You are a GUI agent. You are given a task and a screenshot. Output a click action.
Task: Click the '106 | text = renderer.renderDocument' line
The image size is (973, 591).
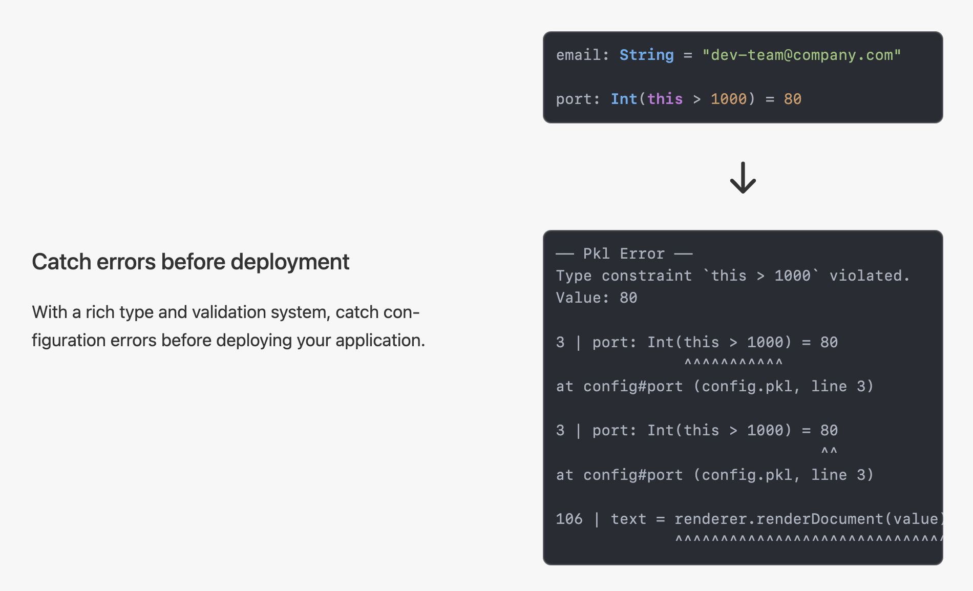click(749, 519)
